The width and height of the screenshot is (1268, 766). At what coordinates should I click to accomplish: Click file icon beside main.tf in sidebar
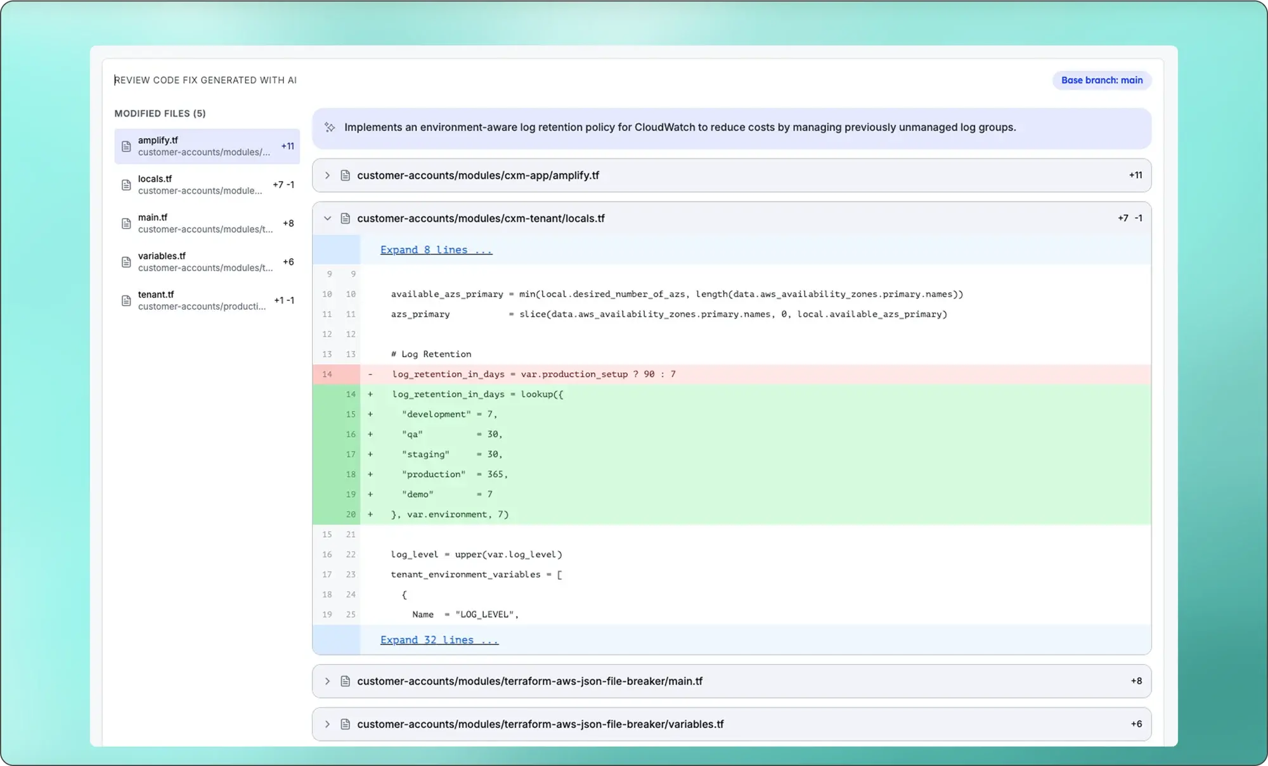point(126,224)
